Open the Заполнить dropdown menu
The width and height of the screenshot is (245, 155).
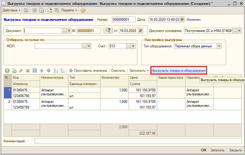pyautogui.click(x=139, y=71)
